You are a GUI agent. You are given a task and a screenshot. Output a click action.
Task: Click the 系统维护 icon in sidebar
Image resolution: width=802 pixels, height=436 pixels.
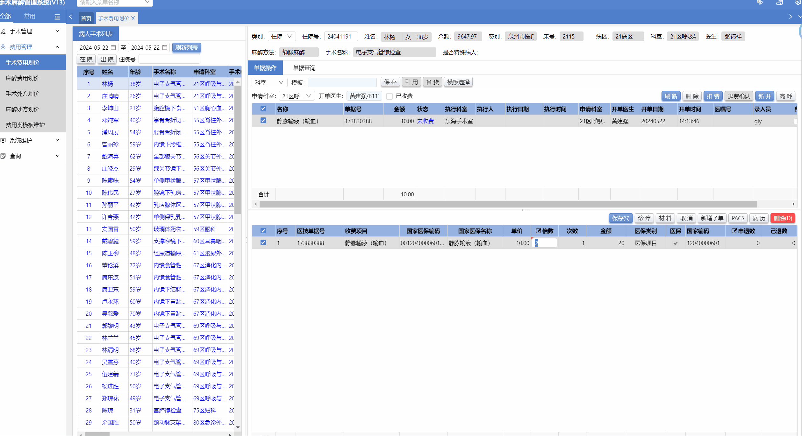3,140
